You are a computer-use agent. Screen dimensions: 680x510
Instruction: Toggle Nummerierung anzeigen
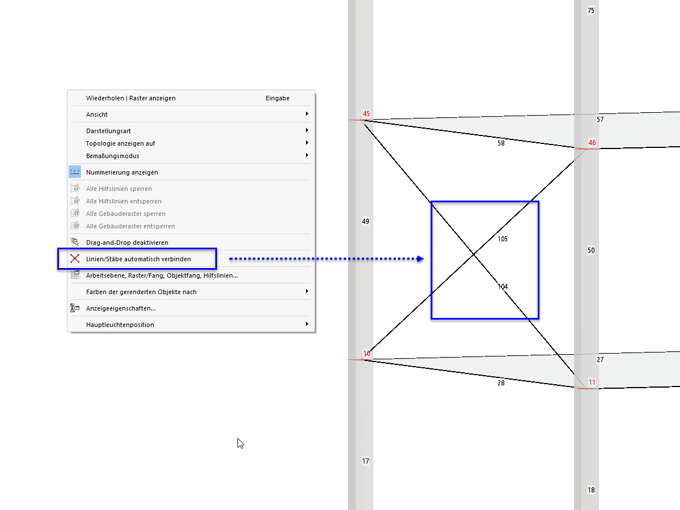coord(191,172)
